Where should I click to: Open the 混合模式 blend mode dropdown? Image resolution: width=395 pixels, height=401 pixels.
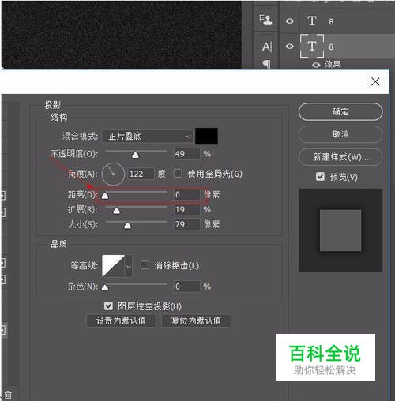149,137
